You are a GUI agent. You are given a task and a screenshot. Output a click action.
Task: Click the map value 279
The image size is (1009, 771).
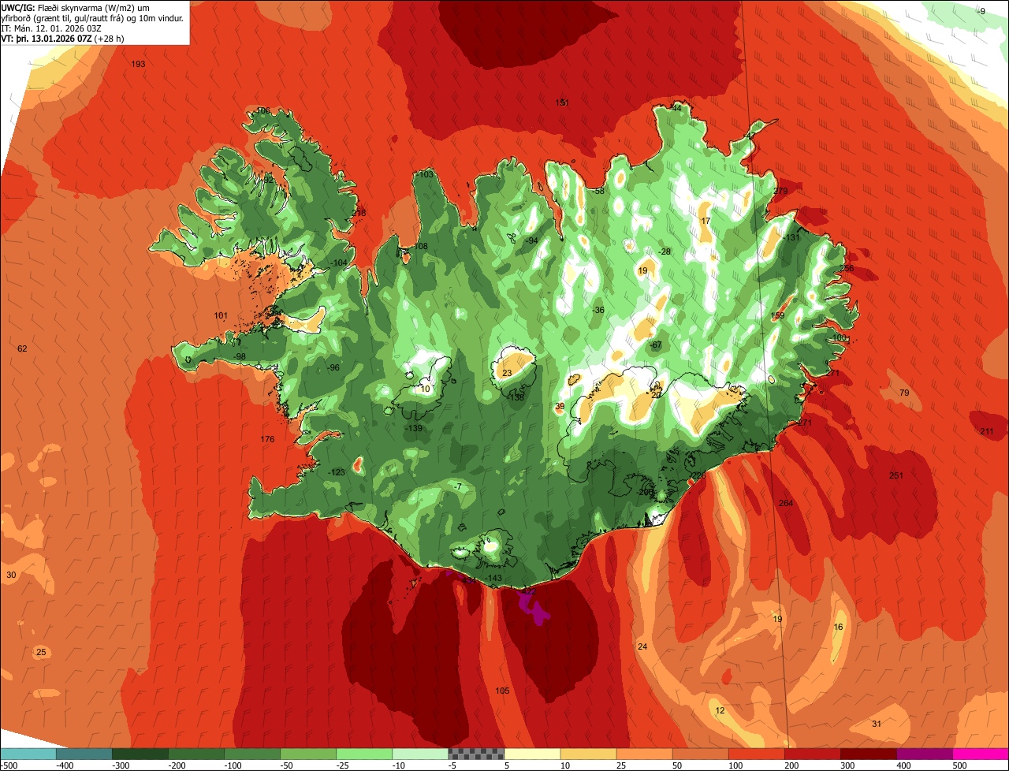click(x=780, y=191)
